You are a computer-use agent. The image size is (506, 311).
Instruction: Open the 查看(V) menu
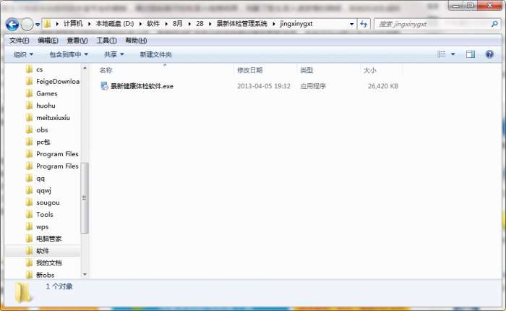click(77, 41)
